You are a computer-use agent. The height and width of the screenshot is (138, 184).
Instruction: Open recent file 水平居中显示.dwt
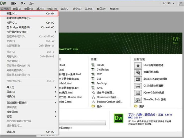[69, 88]
